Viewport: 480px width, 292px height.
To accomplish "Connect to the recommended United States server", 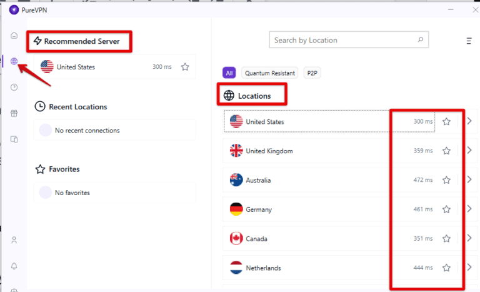I will (94, 67).
